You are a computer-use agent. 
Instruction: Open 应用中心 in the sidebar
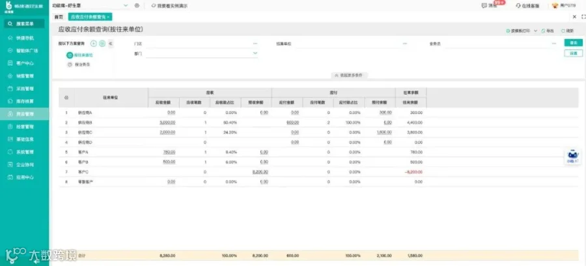(24, 177)
